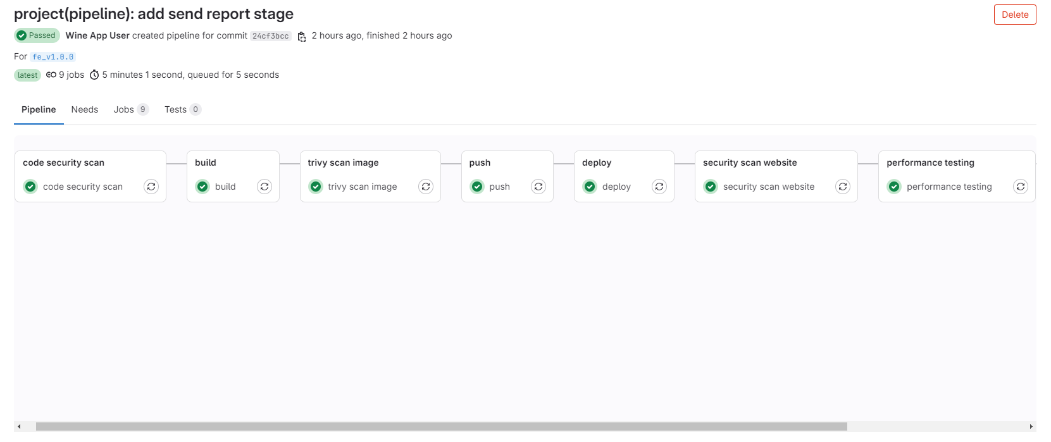Rerun the trivy scan image job
Screen dimensions: 1051x442
(426, 187)
